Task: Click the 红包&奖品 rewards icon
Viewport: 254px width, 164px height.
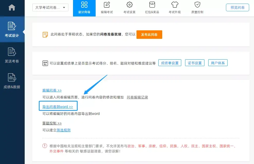Action: coord(152,7)
